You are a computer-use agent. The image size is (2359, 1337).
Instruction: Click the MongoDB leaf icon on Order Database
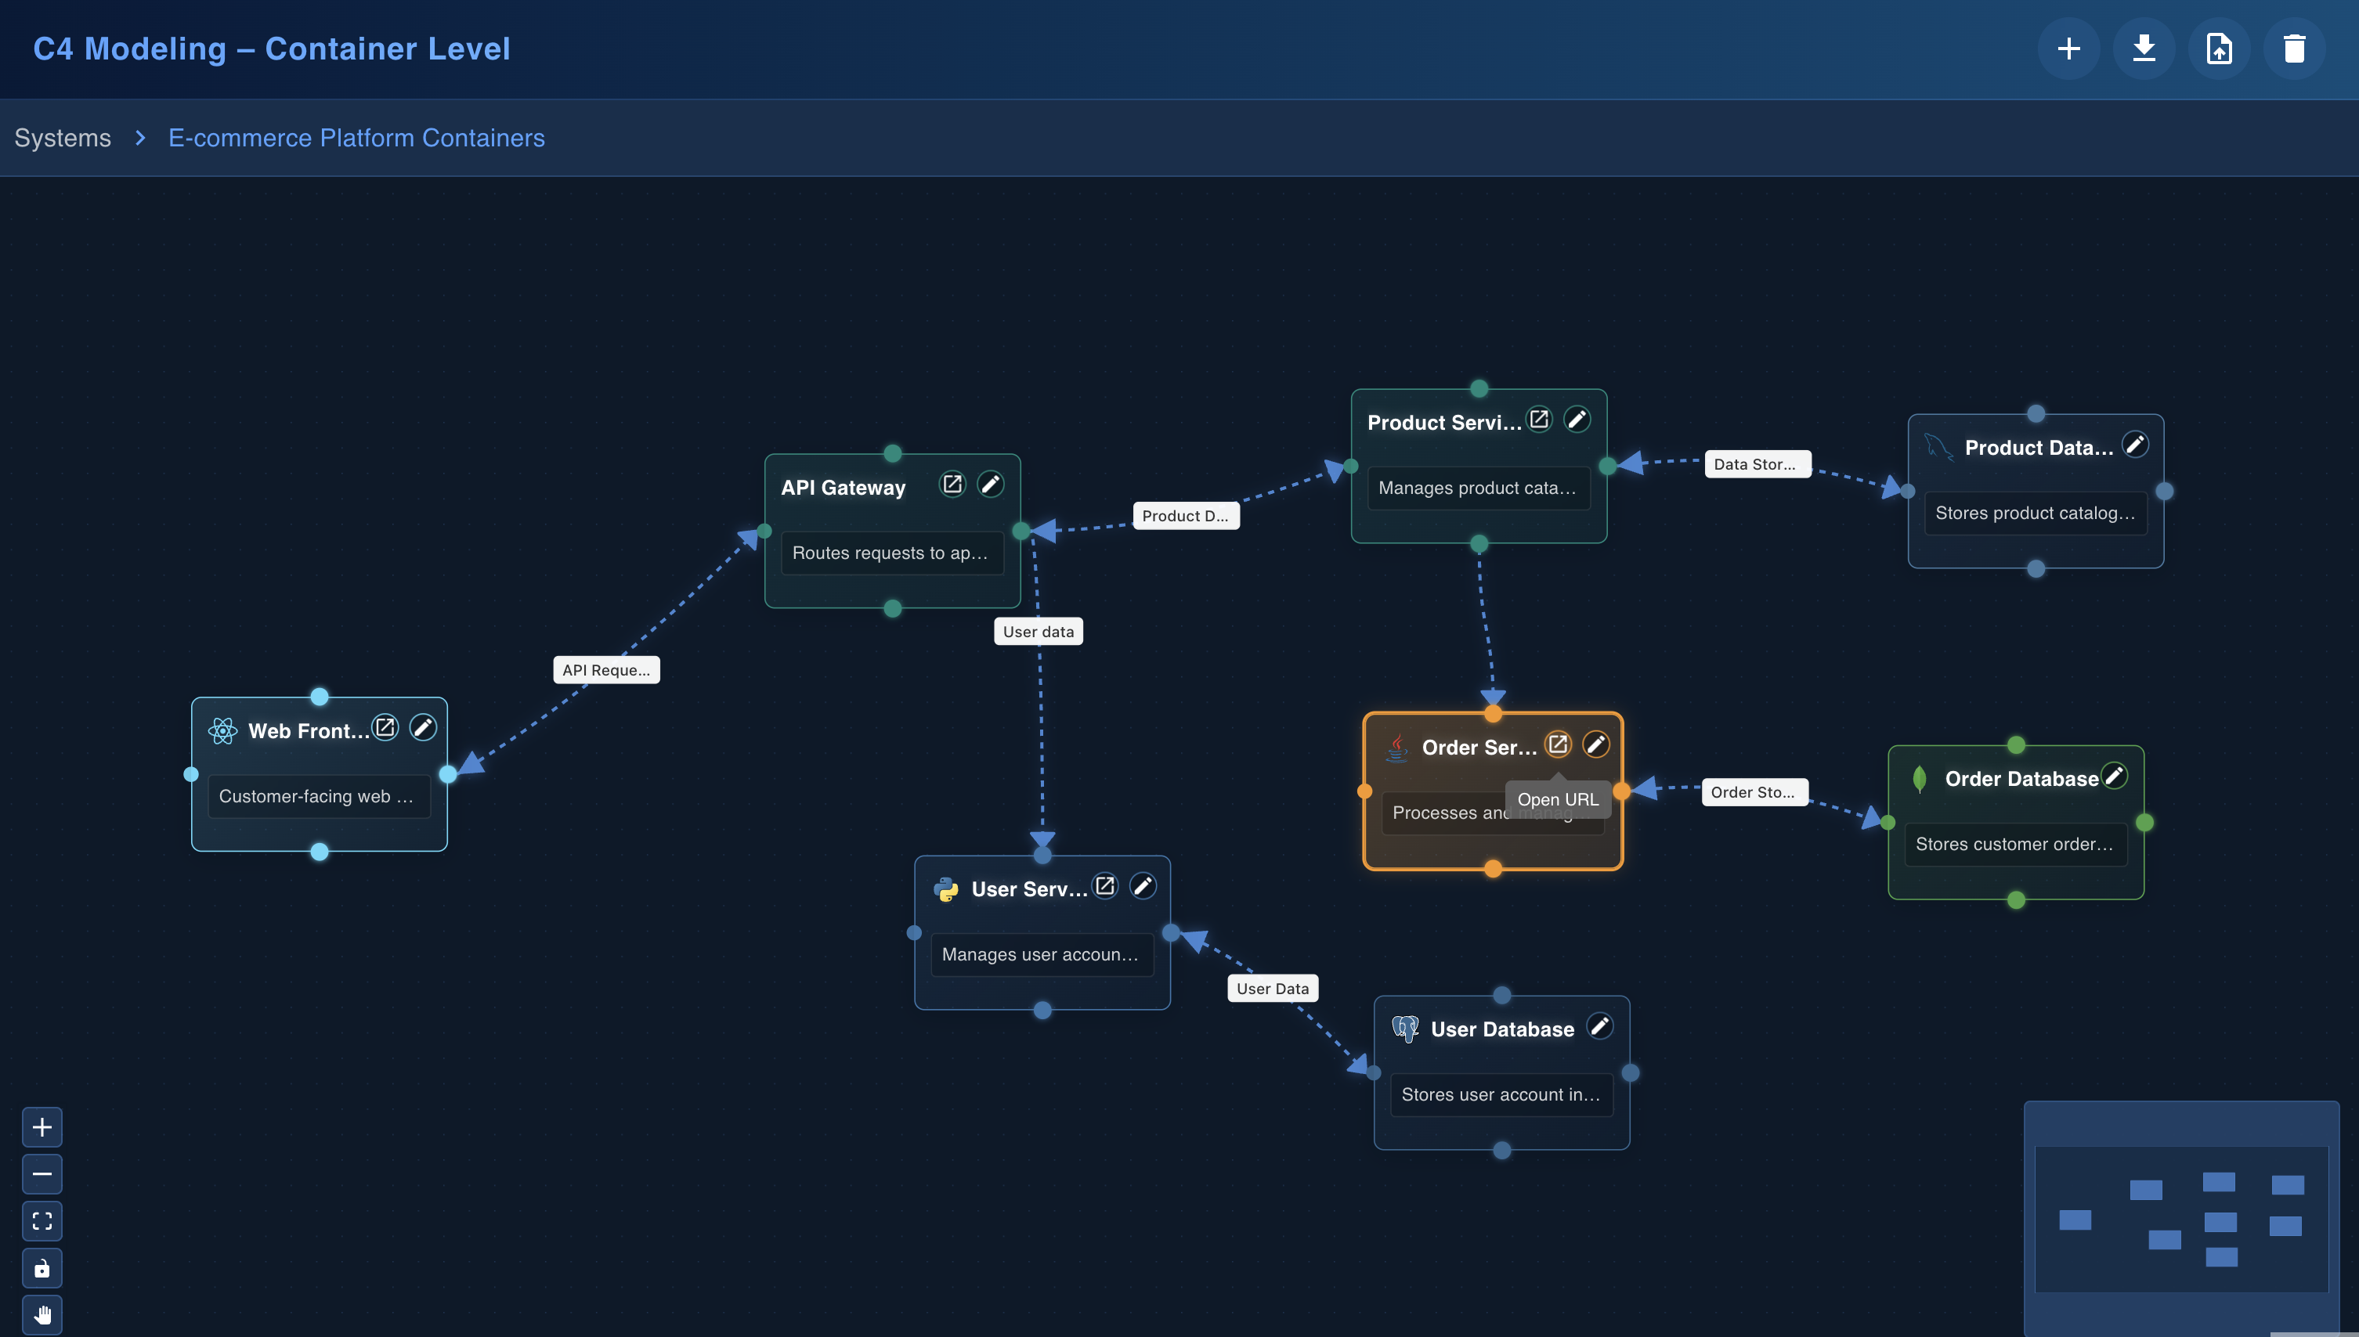1919,779
